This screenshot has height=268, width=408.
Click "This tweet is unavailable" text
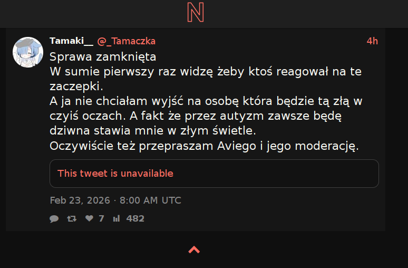click(115, 174)
